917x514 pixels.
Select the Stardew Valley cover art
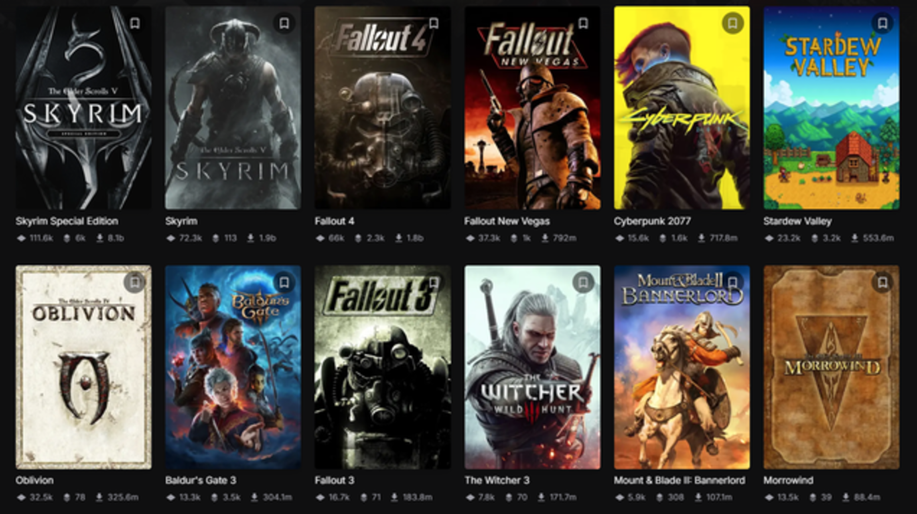coord(831,107)
